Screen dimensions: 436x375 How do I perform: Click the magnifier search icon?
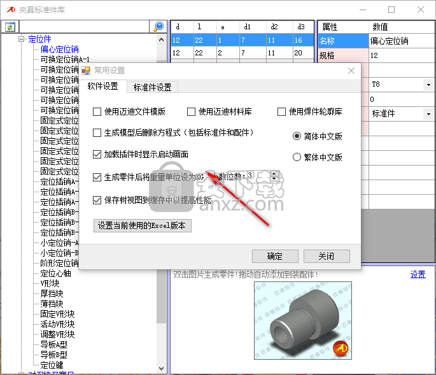click(x=158, y=27)
